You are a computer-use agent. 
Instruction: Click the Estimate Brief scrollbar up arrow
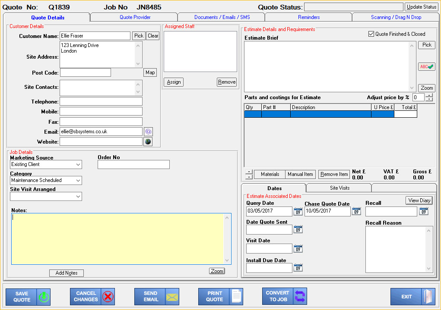pyautogui.click(x=412, y=46)
